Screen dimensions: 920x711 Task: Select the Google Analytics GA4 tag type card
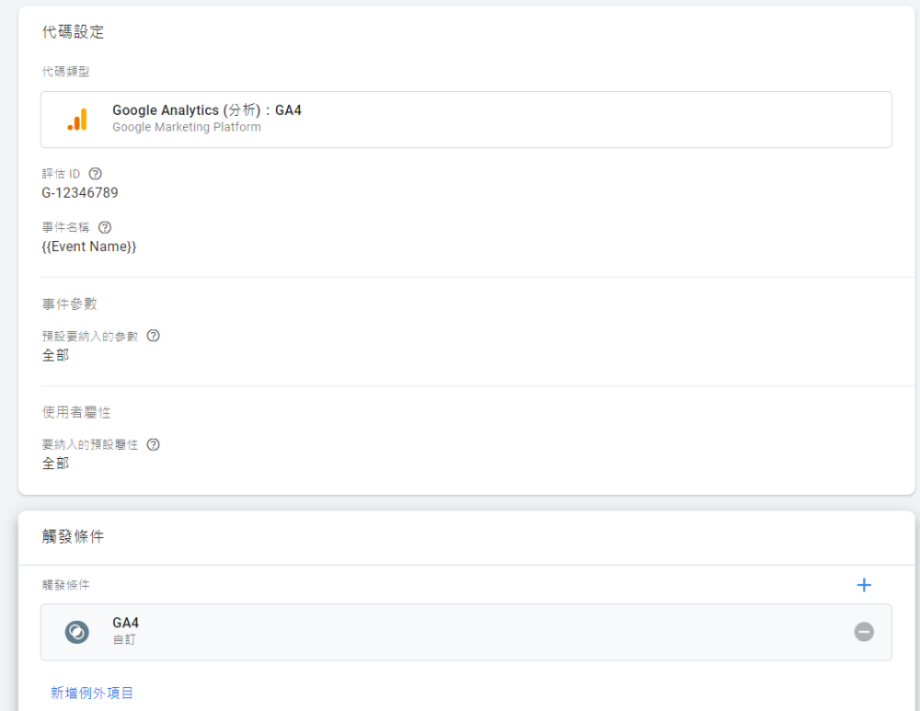tap(466, 119)
